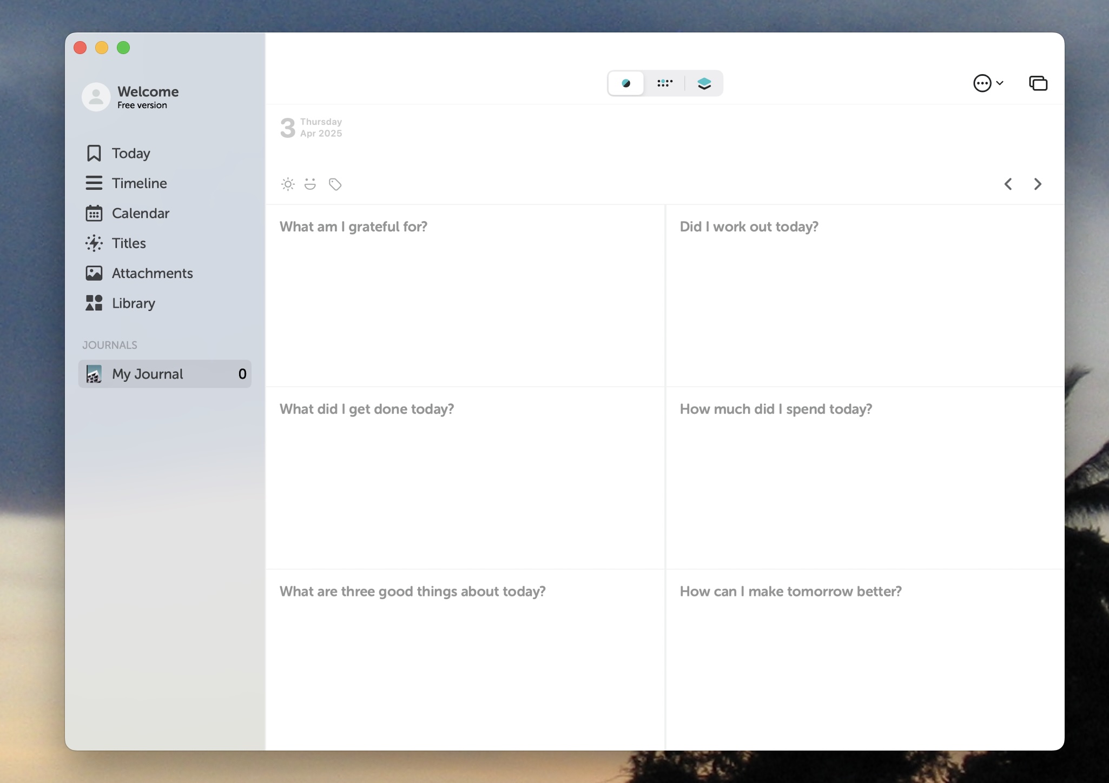Add a tag using the tag icon
The image size is (1109, 783).
pyautogui.click(x=335, y=184)
